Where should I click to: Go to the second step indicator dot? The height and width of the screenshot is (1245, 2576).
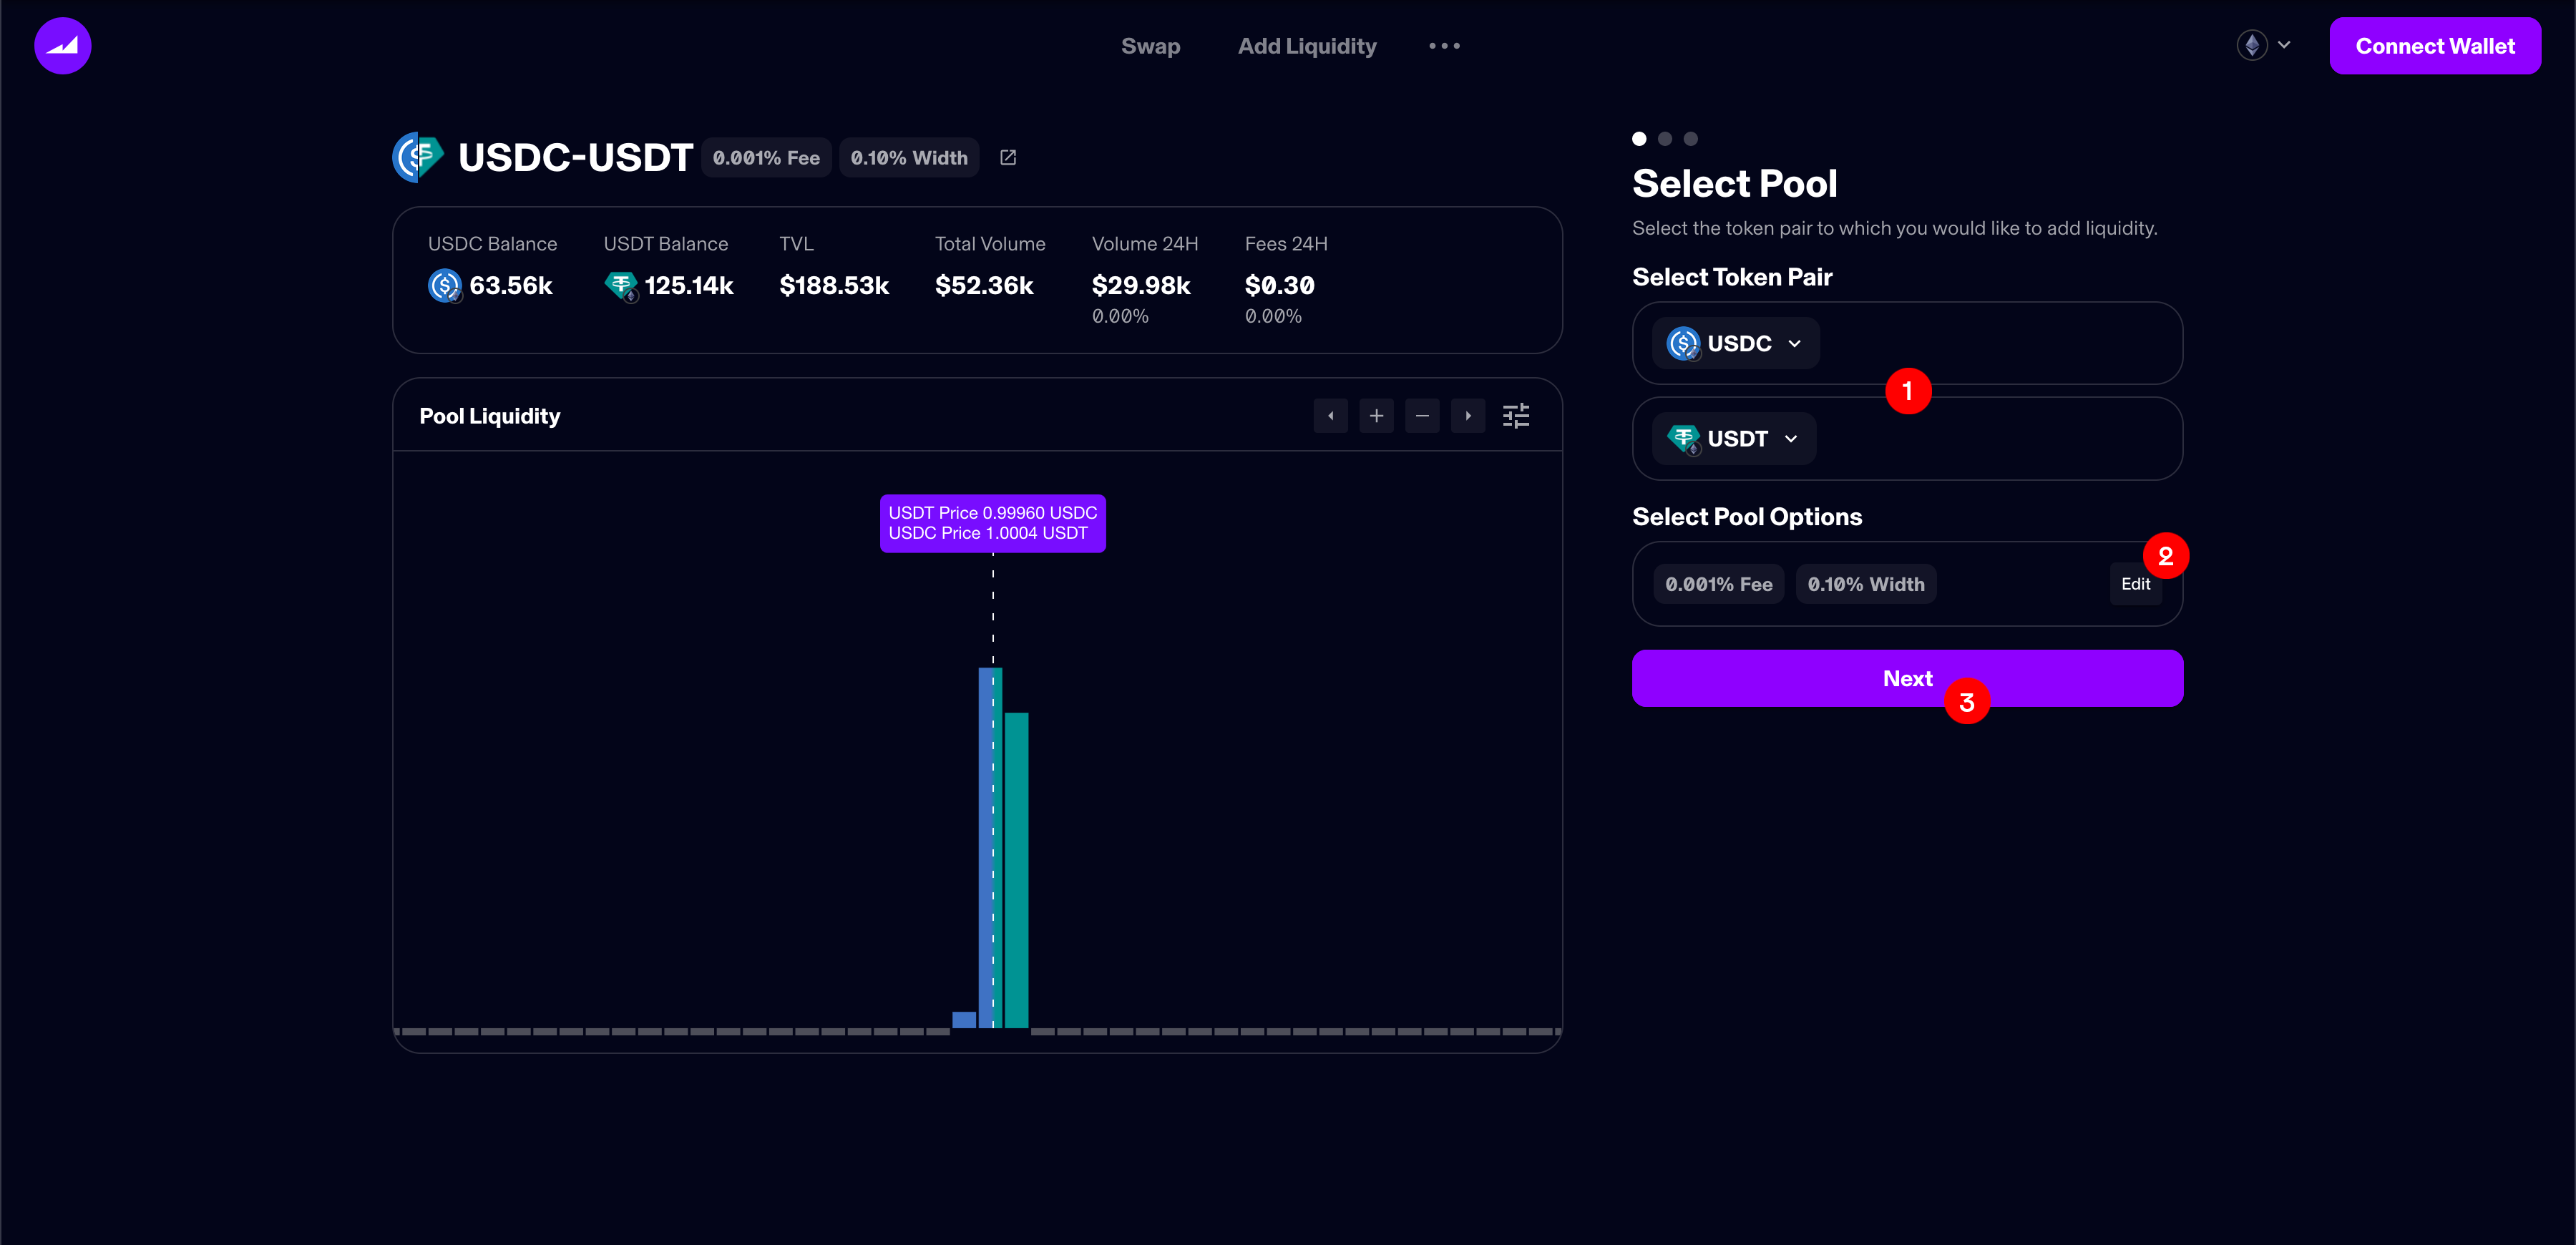(1665, 139)
